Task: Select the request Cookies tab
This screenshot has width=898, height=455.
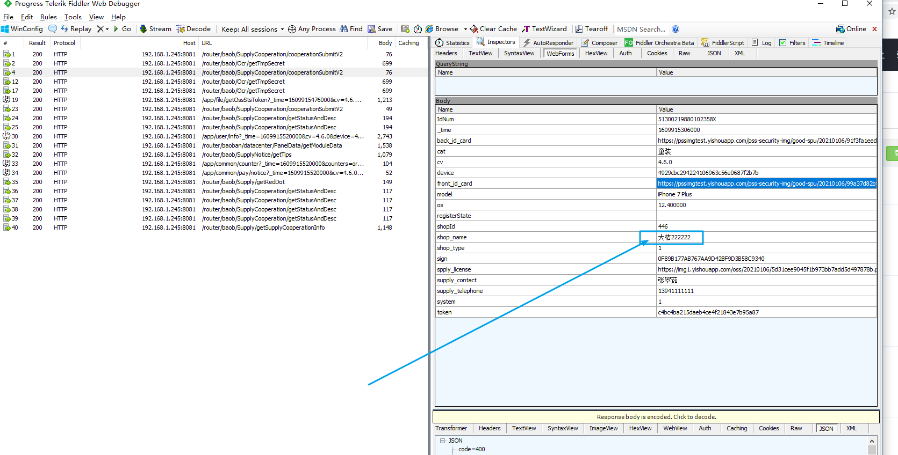Action: pyautogui.click(x=657, y=53)
